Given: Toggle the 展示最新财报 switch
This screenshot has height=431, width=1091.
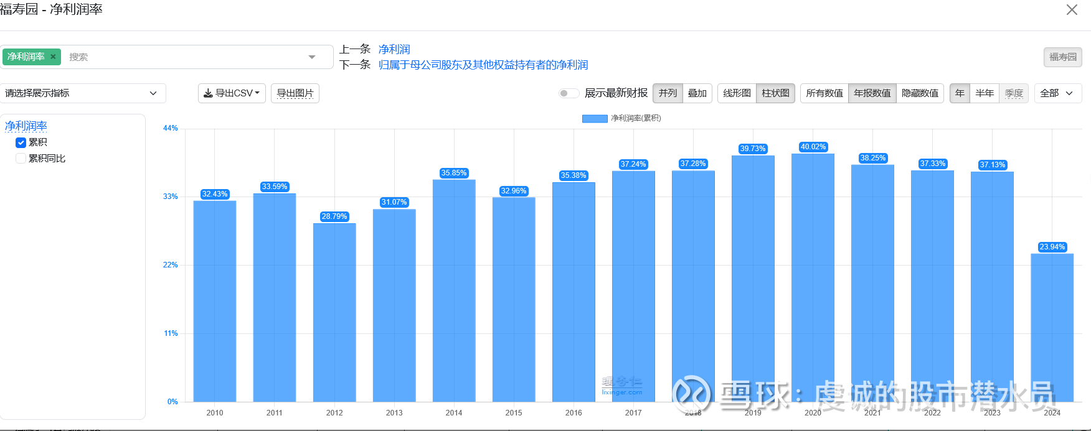Looking at the screenshot, I should 569,93.
